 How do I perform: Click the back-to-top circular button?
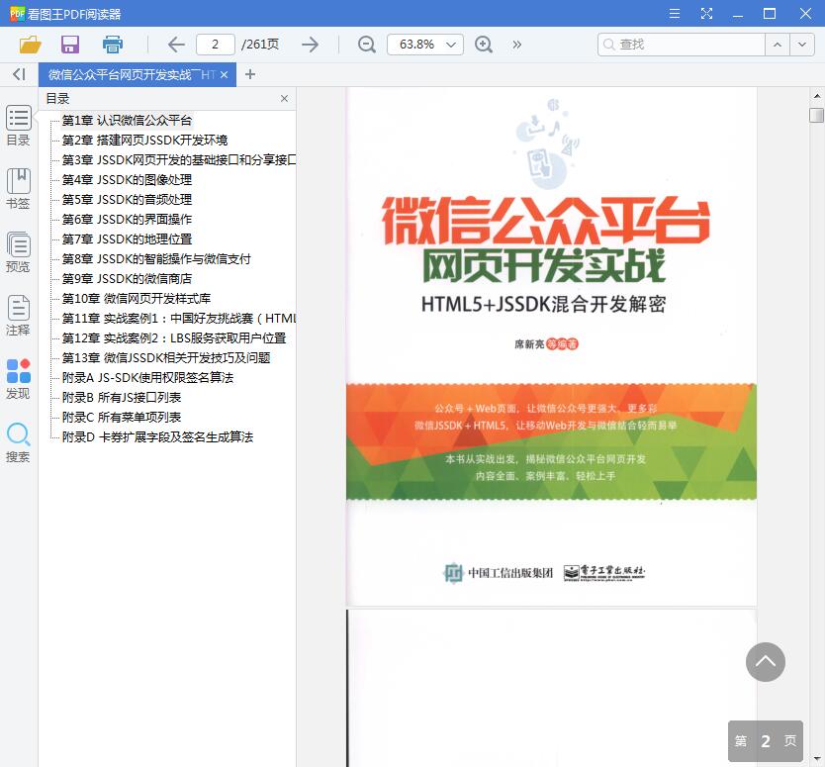pos(765,662)
